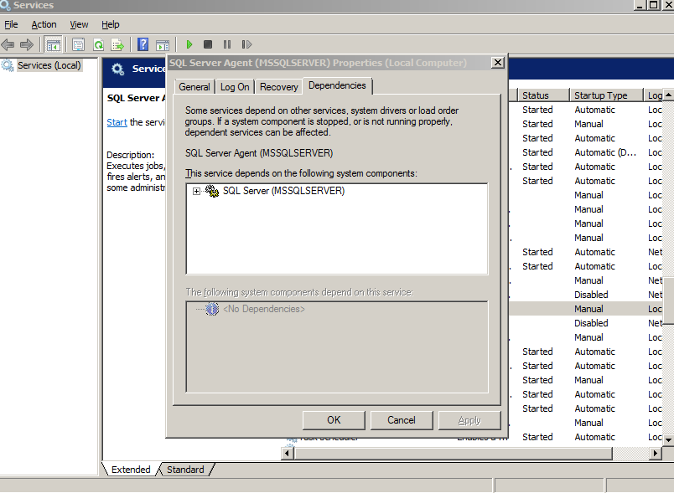674x493 pixels.
Task: Click the horizontal scrollbar left arrow
Action: coord(288,453)
